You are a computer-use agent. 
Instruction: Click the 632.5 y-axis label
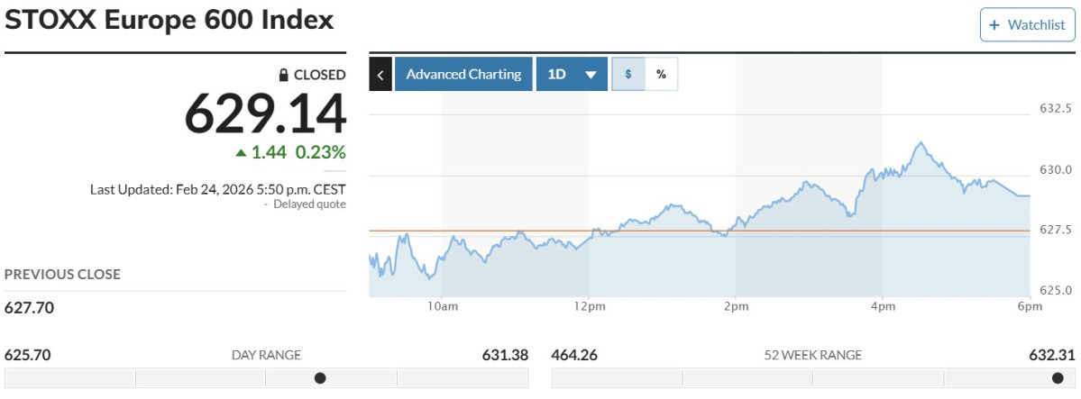click(x=1055, y=109)
